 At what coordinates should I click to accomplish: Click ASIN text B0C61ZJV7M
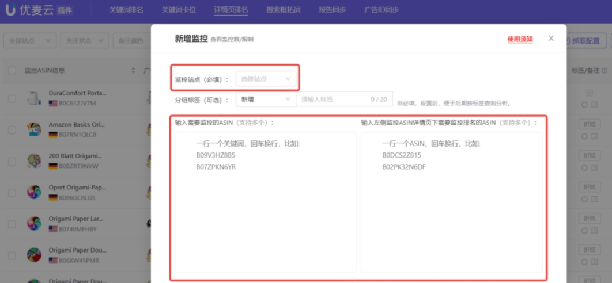pos(77,104)
